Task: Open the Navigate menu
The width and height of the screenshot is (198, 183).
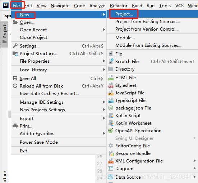Action: [x=60, y=6]
